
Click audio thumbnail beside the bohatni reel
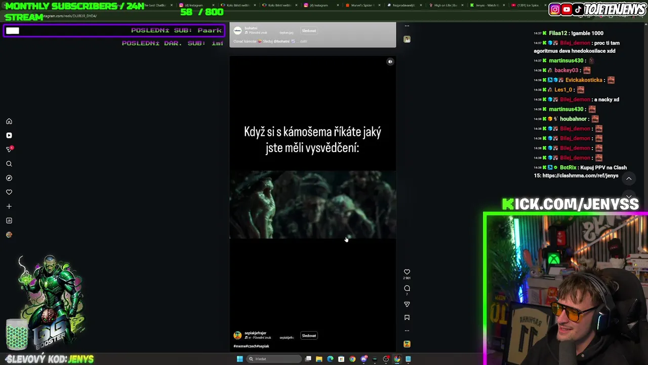pos(407,39)
